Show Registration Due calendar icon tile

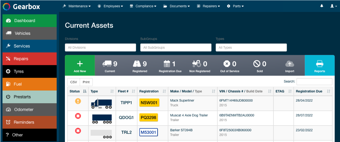[x=170, y=65]
